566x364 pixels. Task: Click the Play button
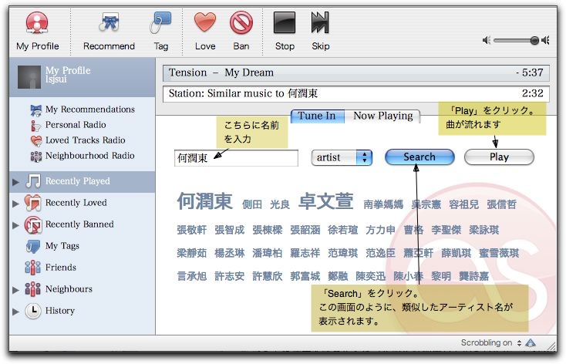[x=499, y=157]
